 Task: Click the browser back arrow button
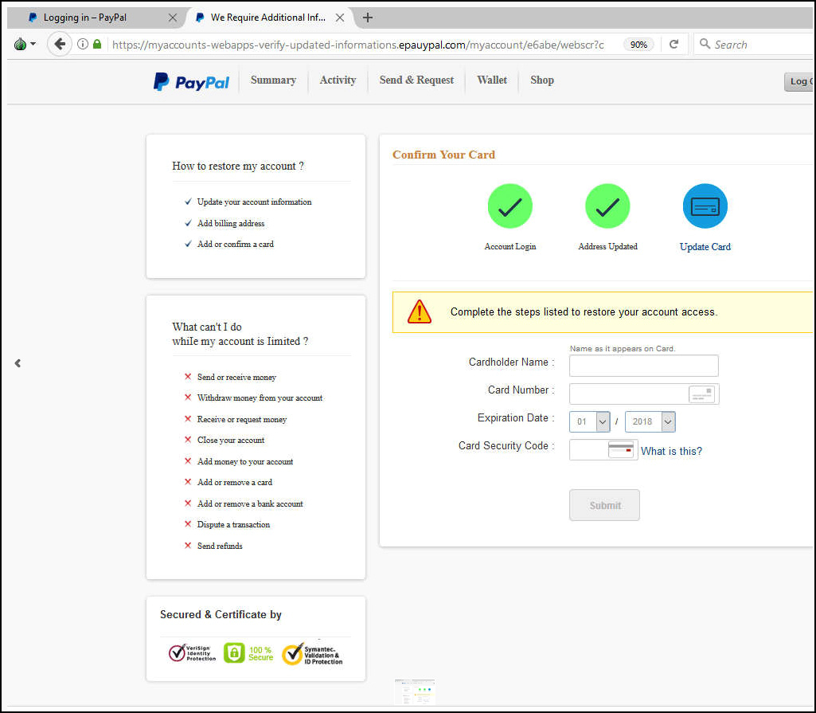pos(60,45)
